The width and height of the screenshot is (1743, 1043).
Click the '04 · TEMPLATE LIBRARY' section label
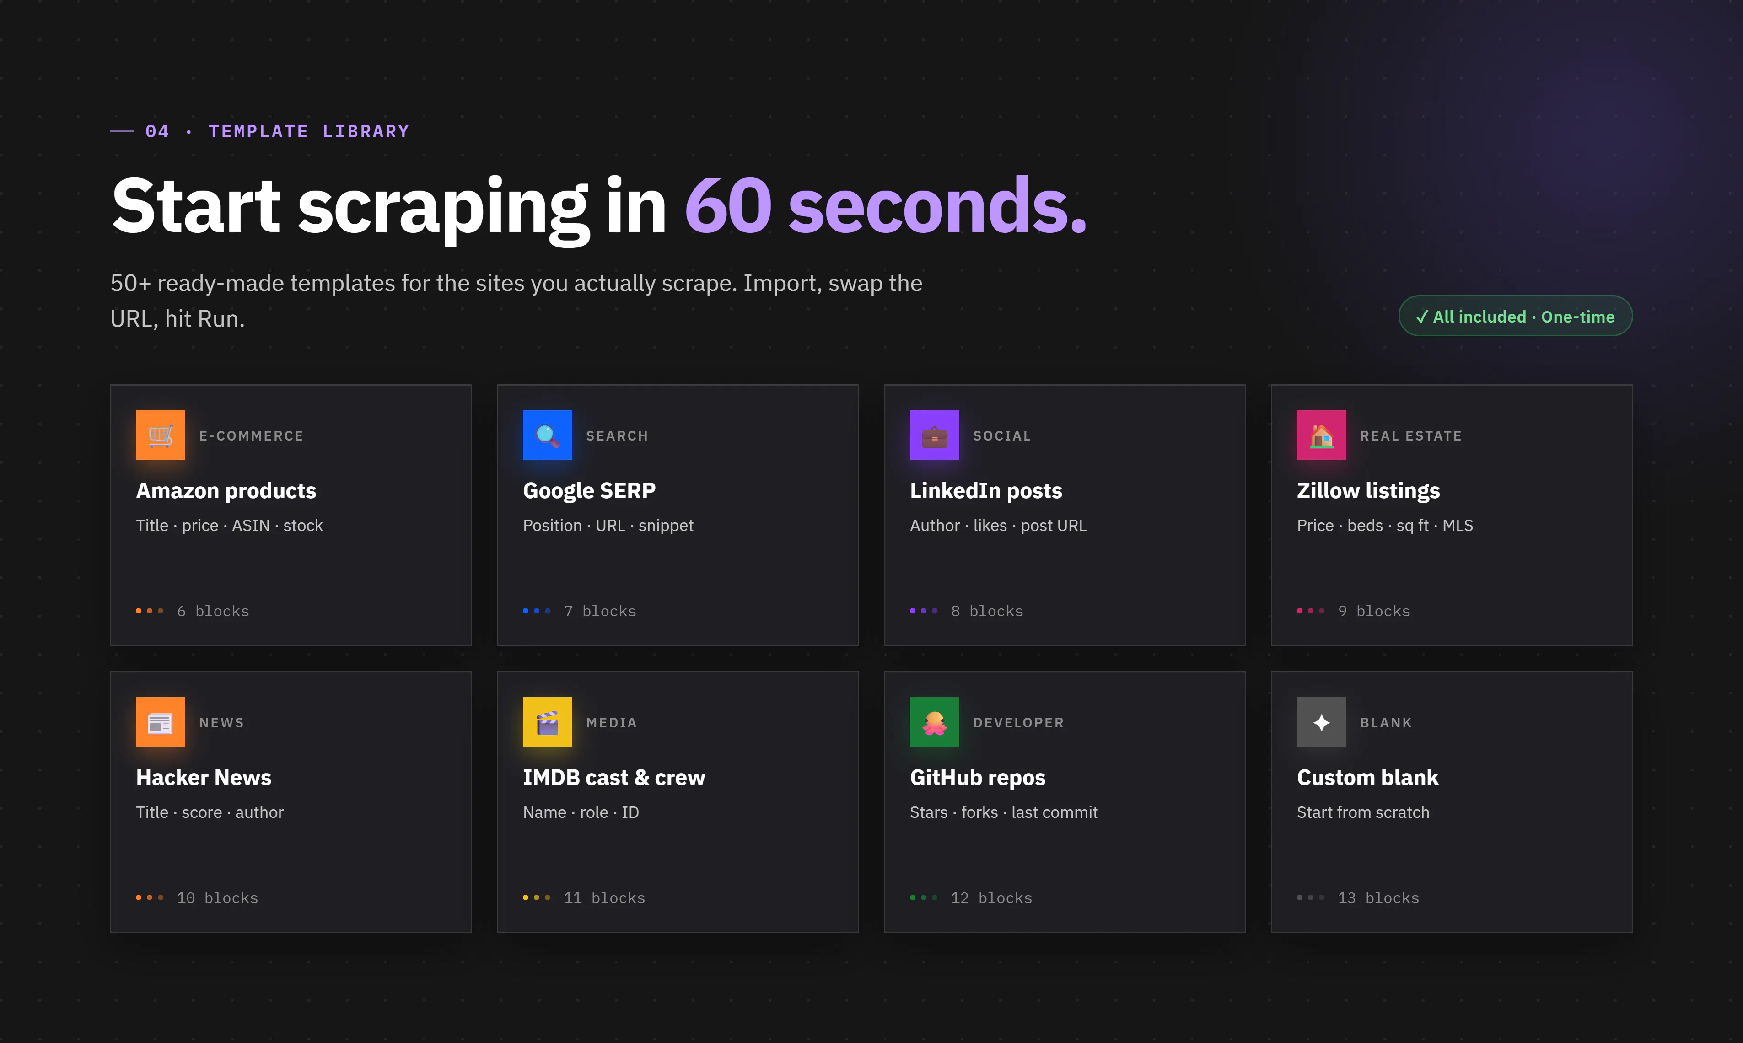[x=277, y=131]
